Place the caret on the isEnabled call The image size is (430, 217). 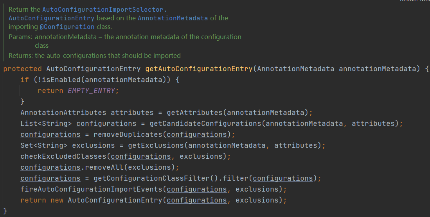(61, 80)
